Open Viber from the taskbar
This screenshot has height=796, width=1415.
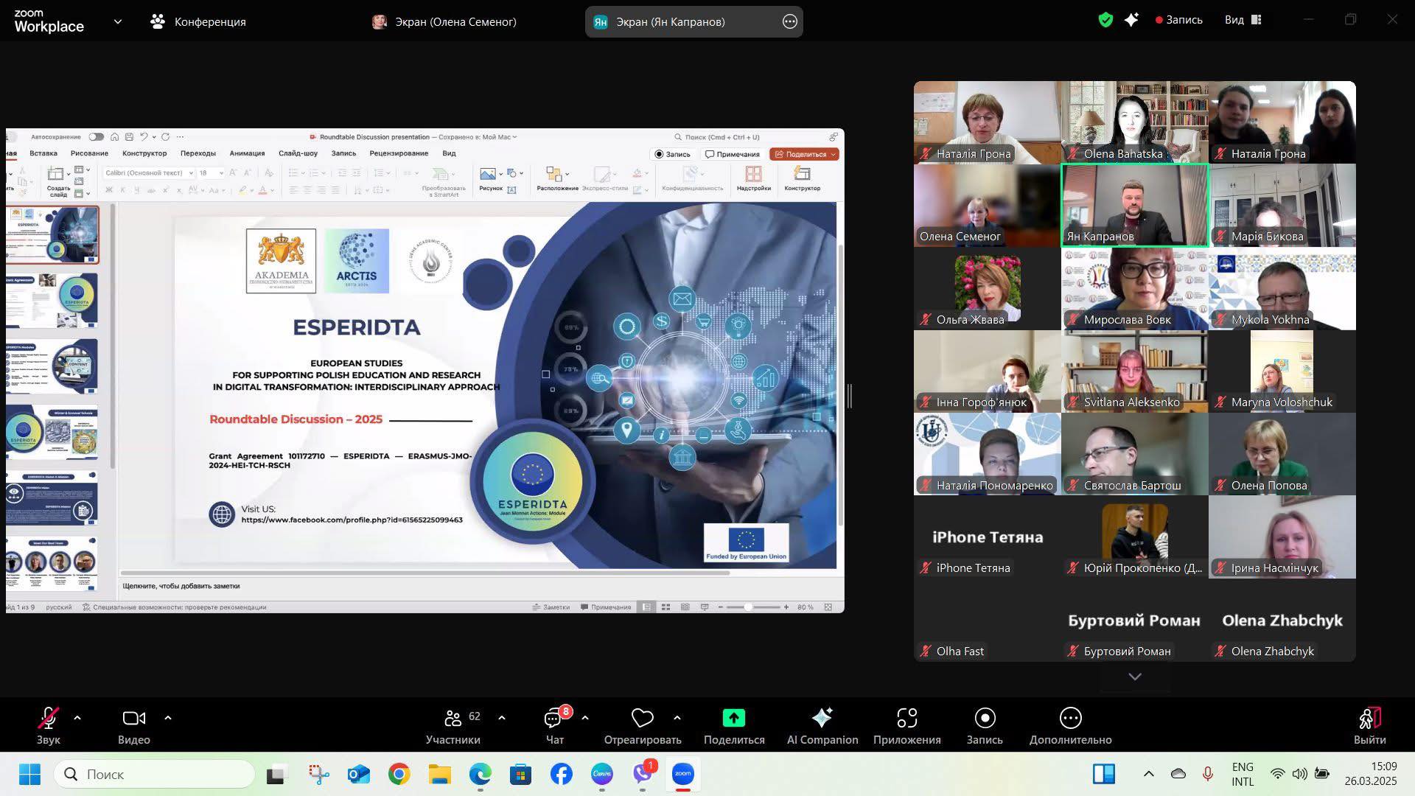[x=643, y=774]
